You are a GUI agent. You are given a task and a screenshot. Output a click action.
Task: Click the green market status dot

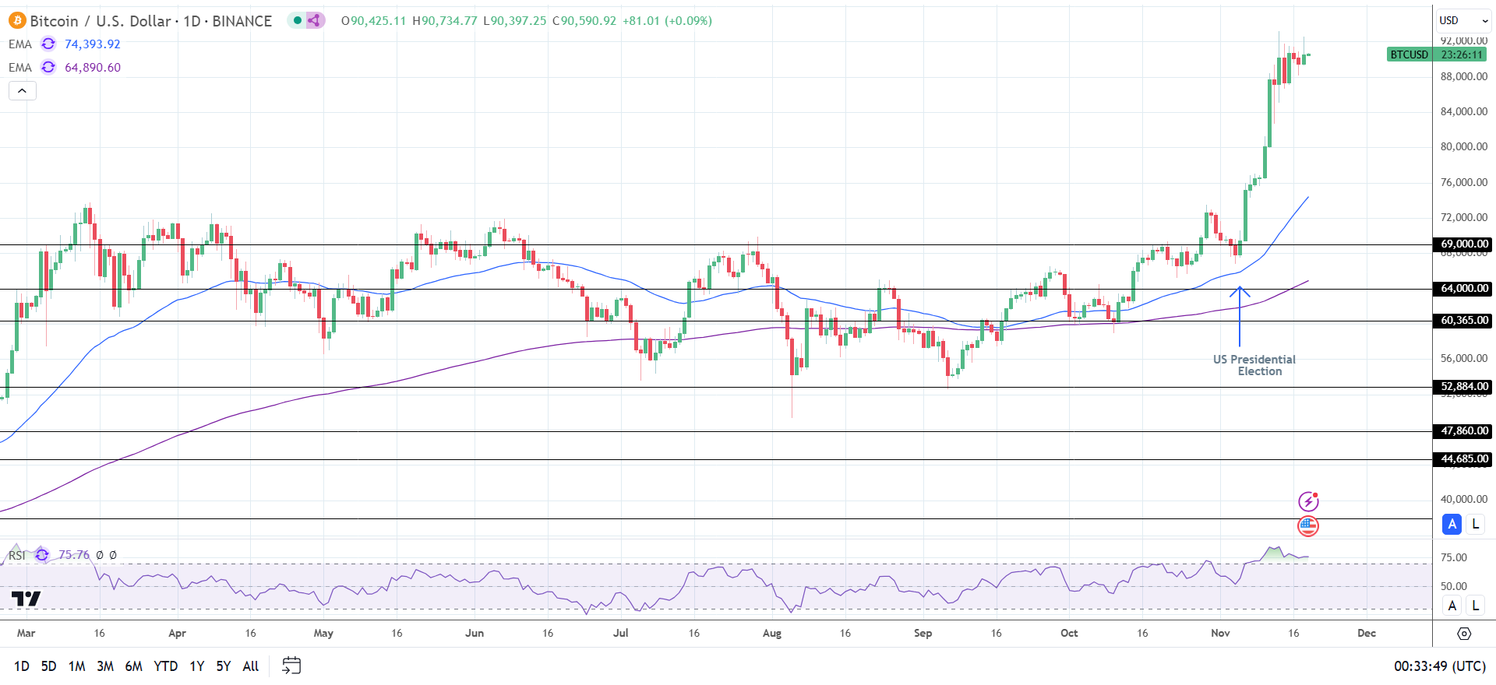point(297,20)
